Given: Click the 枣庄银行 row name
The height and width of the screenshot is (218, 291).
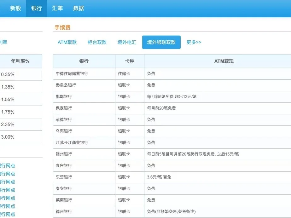Looking at the screenshot, I should 64,165.
